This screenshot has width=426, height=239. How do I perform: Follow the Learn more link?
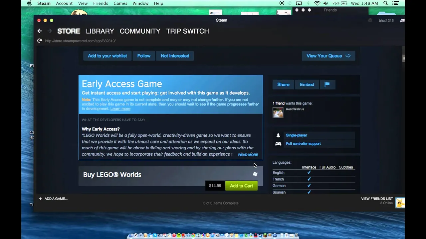click(x=120, y=109)
